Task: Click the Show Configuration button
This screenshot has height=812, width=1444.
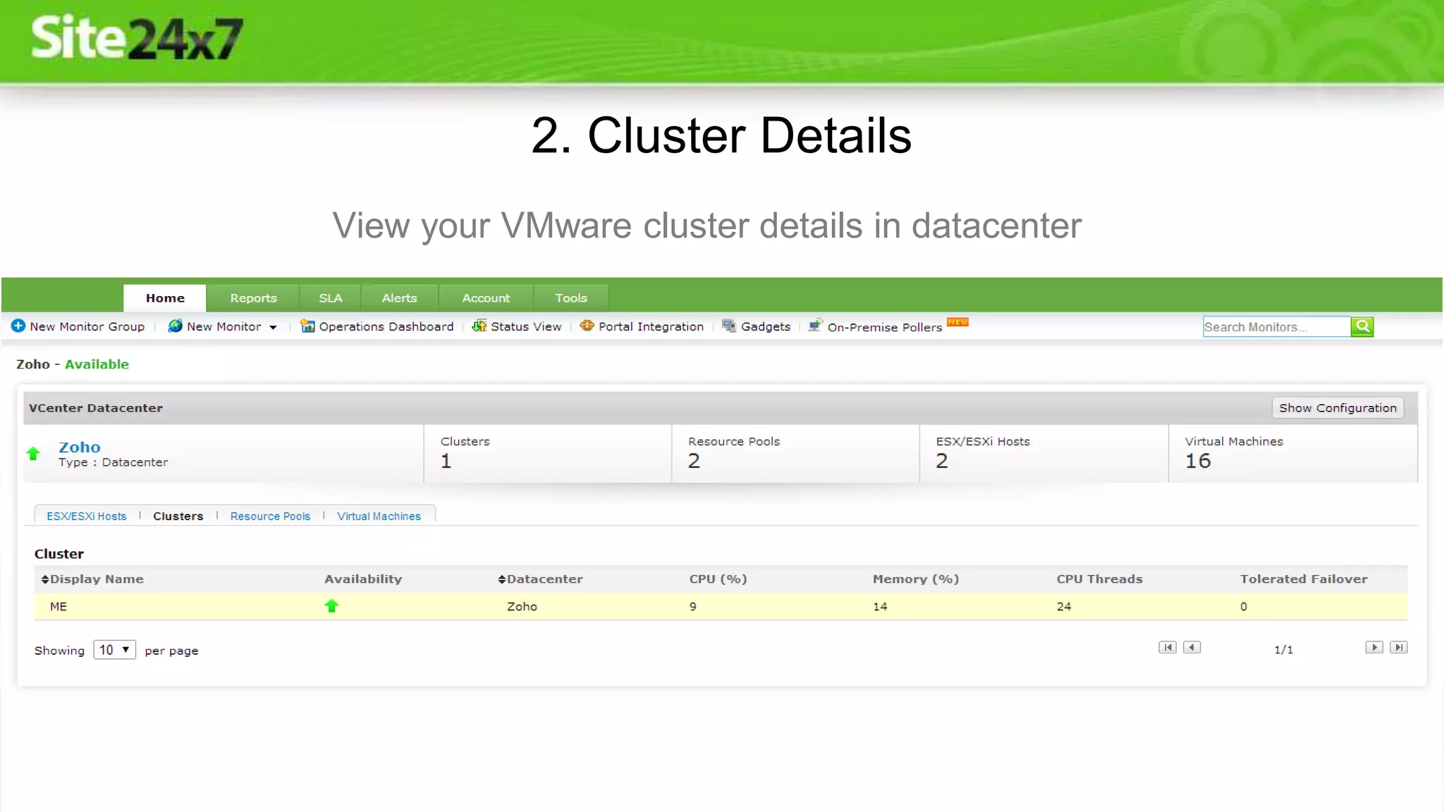Action: pos(1338,408)
